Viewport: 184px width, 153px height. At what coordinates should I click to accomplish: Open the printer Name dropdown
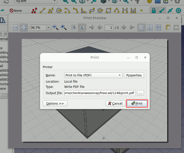93,75
